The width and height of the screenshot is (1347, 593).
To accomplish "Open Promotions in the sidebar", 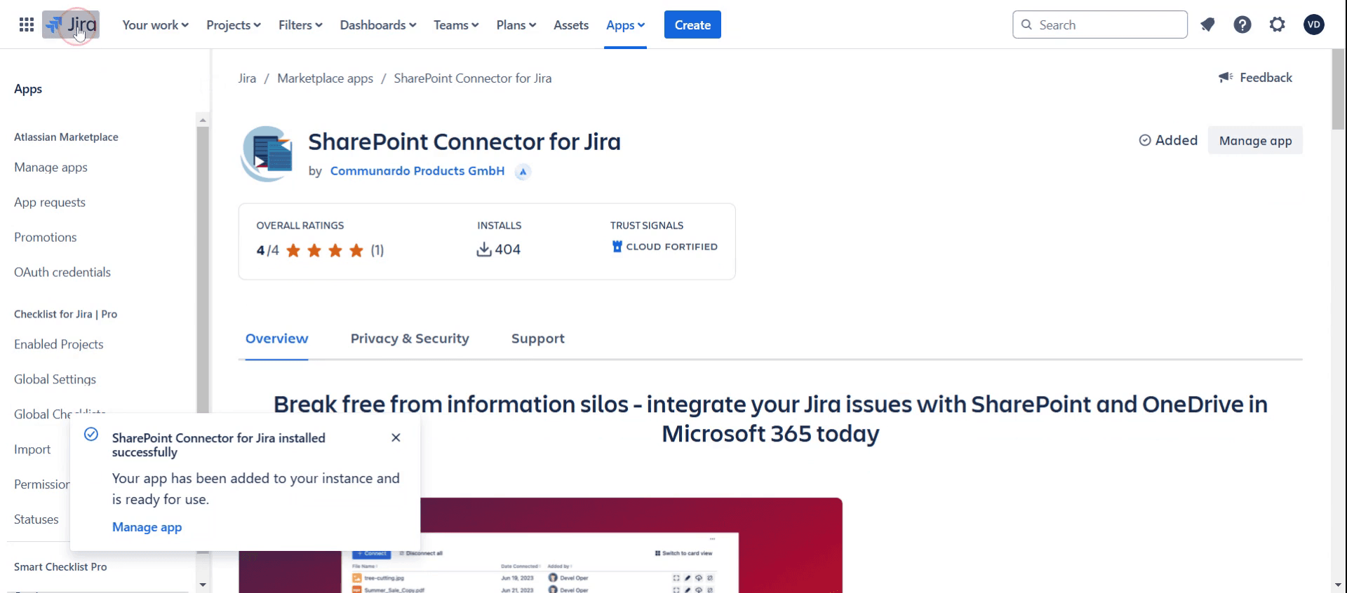I will [46, 238].
